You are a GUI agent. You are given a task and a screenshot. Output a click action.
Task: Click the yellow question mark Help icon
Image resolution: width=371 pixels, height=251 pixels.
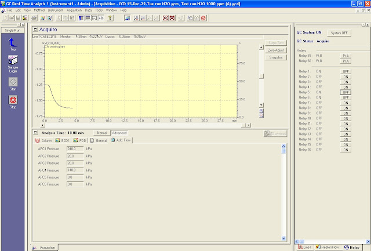click(110, 18)
